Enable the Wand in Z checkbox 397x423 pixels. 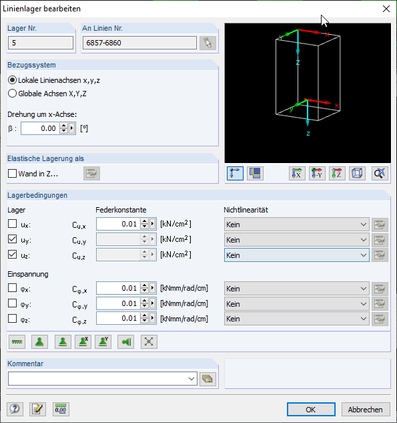pos(13,174)
